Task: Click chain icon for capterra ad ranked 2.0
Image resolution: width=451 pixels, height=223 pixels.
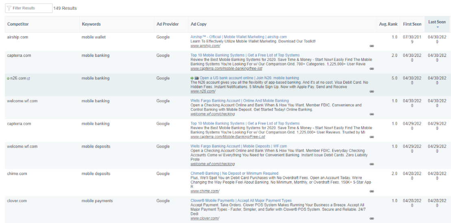Action: coord(372,69)
